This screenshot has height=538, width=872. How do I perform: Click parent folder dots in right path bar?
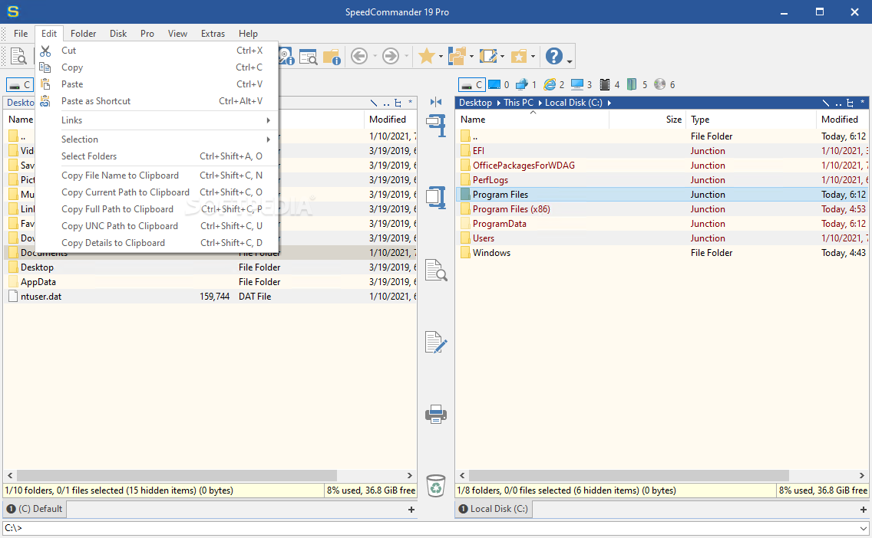tap(838, 103)
